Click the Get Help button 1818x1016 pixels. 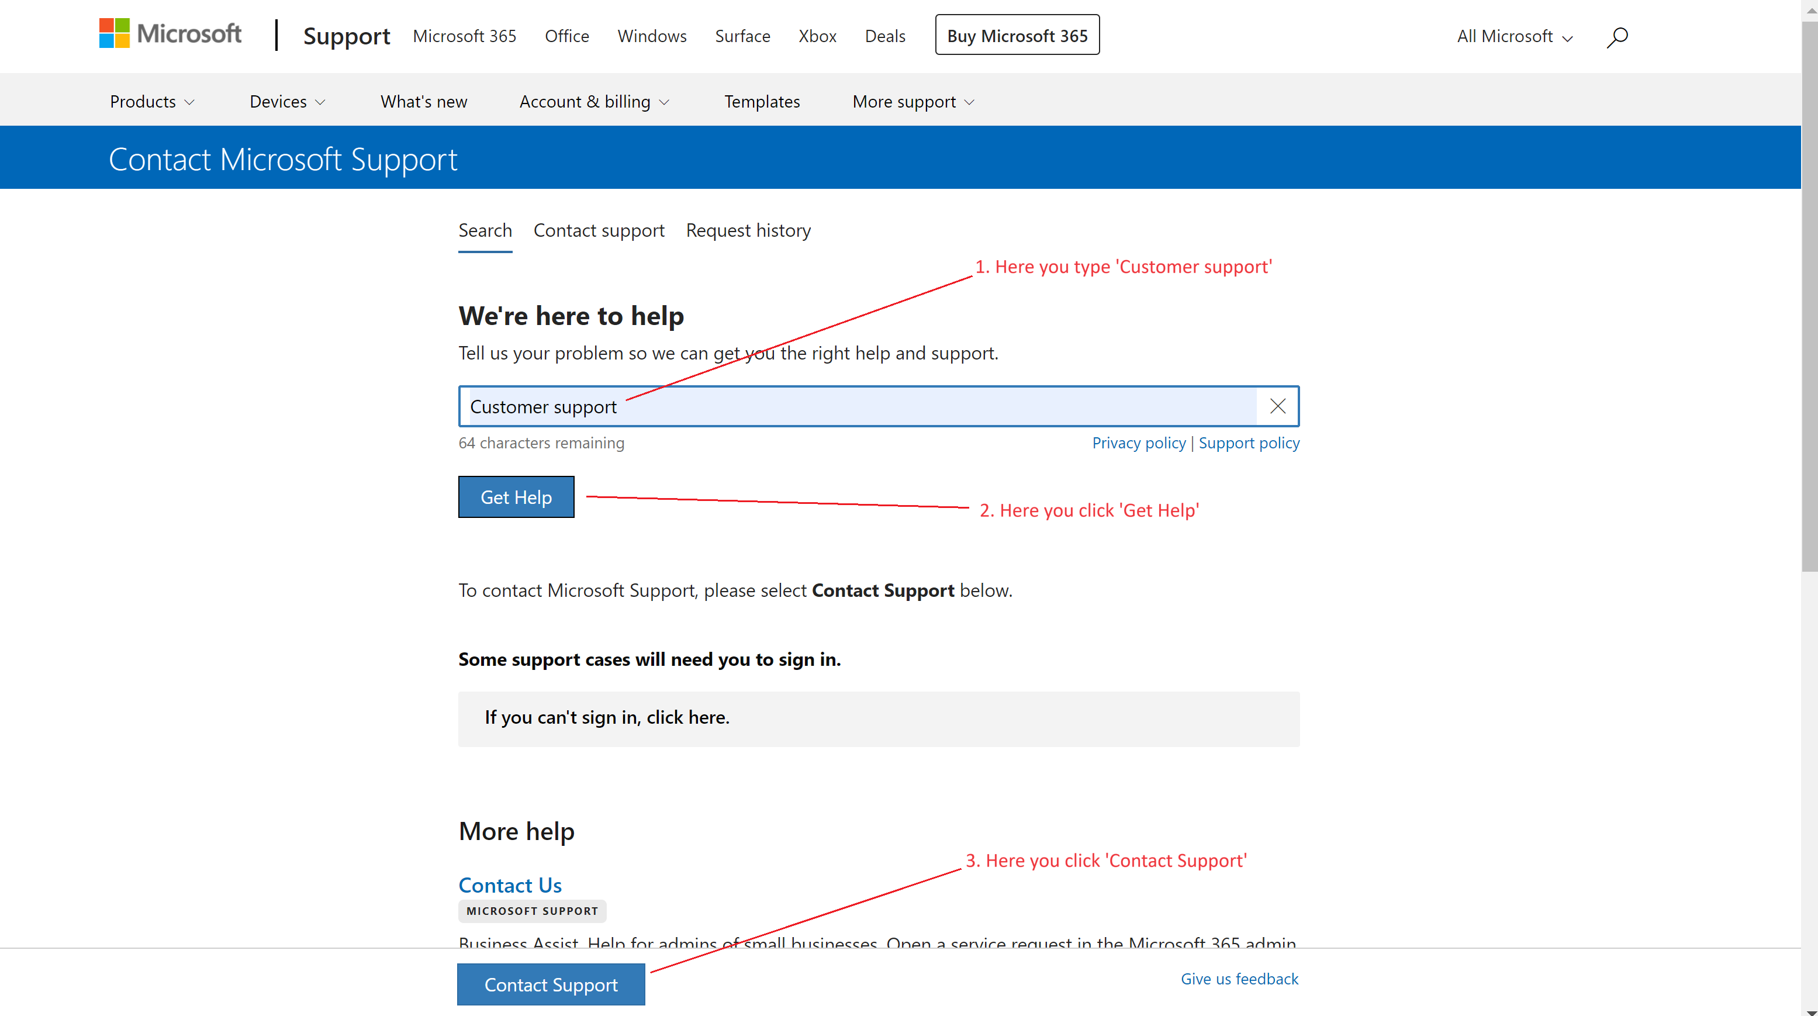[x=516, y=497]
